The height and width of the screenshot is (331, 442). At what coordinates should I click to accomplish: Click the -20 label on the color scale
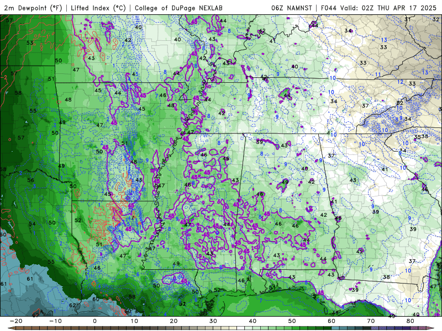[16, 321]
